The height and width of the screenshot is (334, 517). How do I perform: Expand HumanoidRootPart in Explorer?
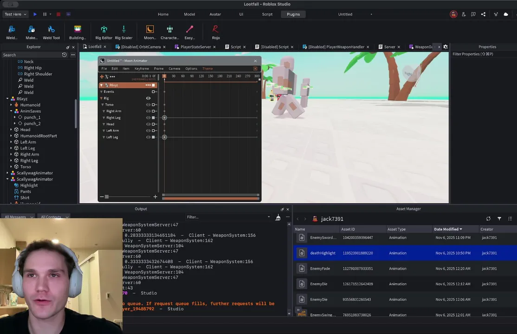11,136
